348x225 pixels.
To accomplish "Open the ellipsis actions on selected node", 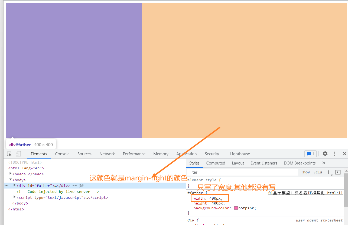I will coord(6,186).
